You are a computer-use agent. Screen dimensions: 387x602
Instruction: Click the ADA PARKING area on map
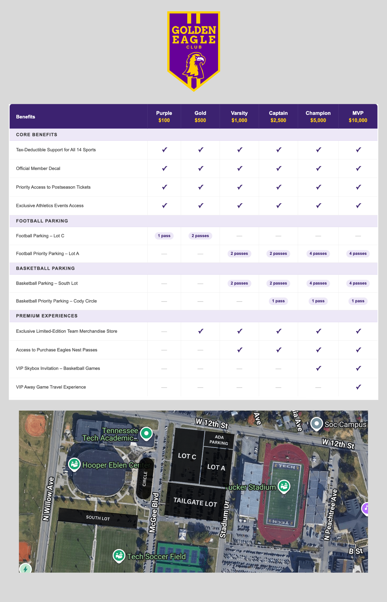click(x=219, y=440)
